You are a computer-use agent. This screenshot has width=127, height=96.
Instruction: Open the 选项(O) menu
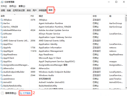[13, 6]
